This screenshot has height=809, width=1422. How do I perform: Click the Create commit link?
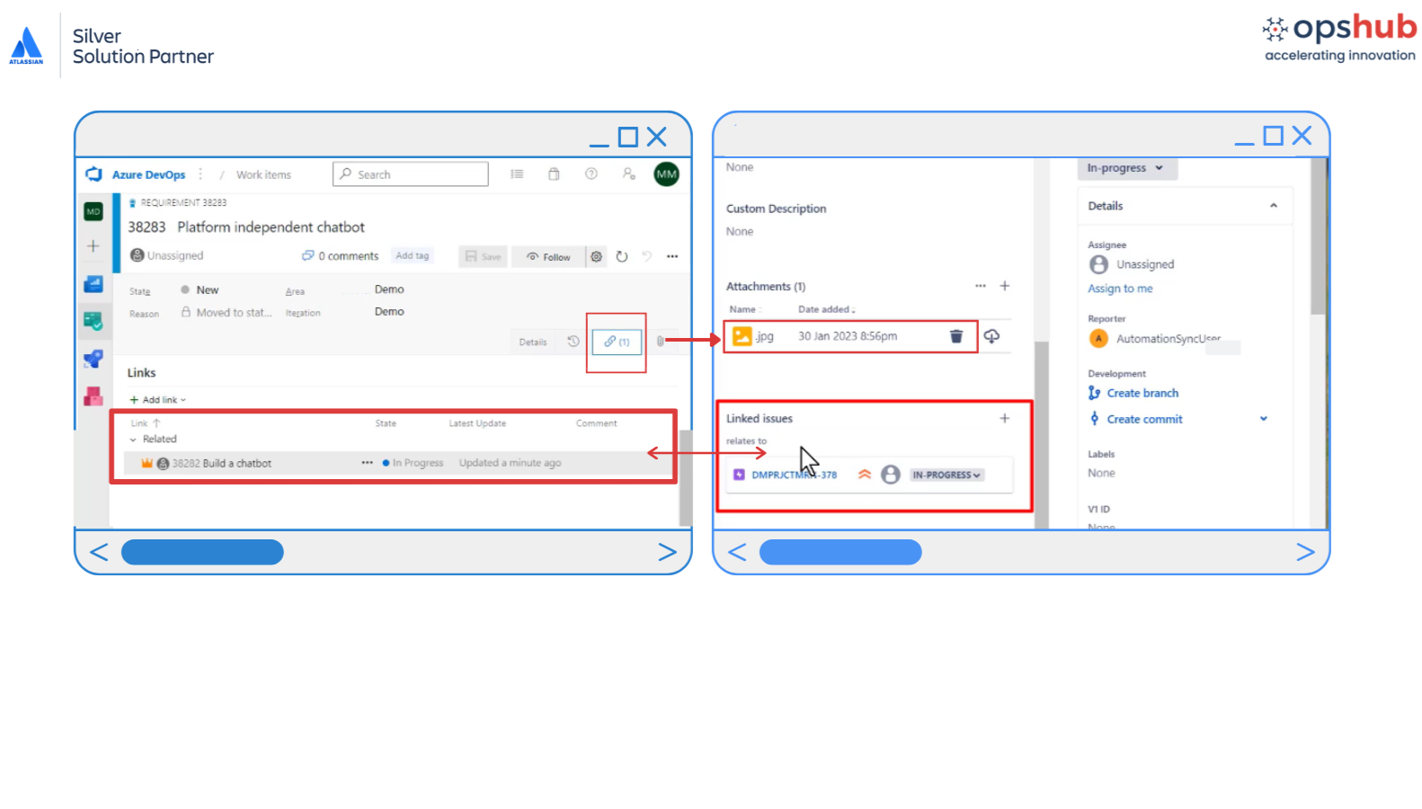coord(1144,419)
